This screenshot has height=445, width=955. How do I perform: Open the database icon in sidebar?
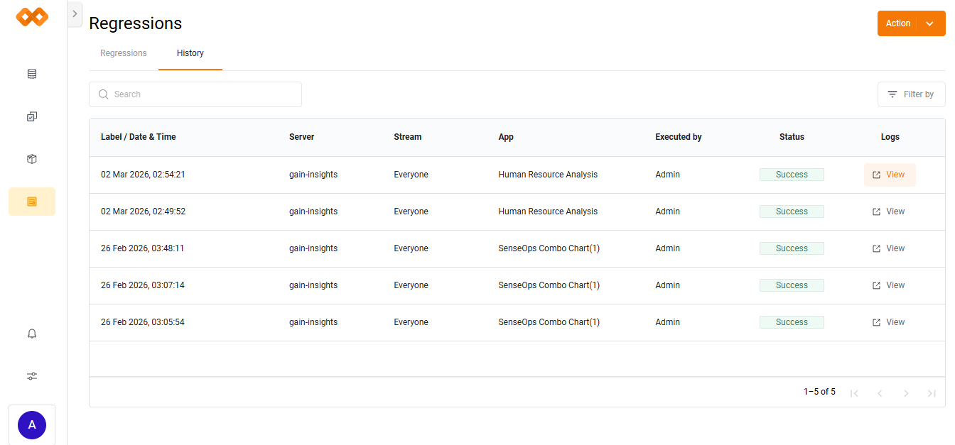[x=32, y=74]
